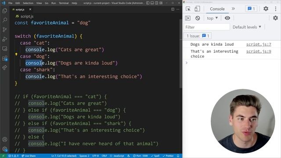
Task: Open the Extensions view
Action: [5, 58]
